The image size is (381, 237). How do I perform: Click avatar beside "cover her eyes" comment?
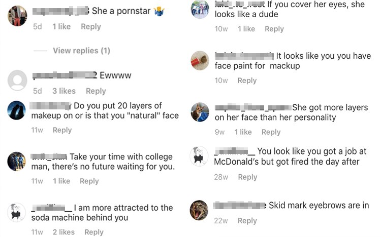pyautogui.click(x=200, y=10)
